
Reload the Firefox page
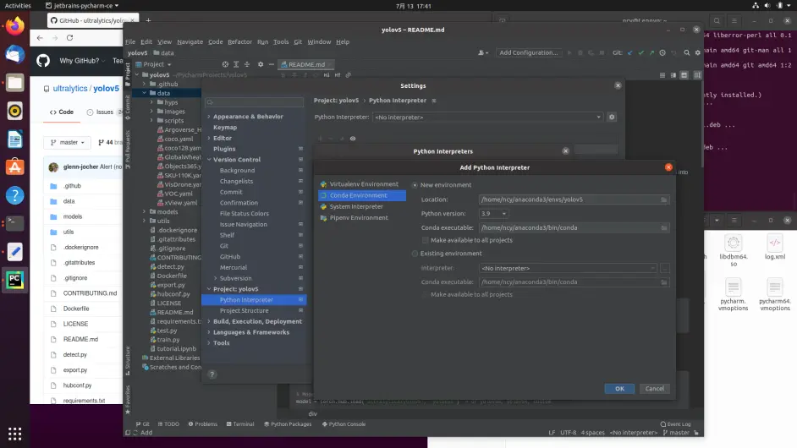(69, 37)
